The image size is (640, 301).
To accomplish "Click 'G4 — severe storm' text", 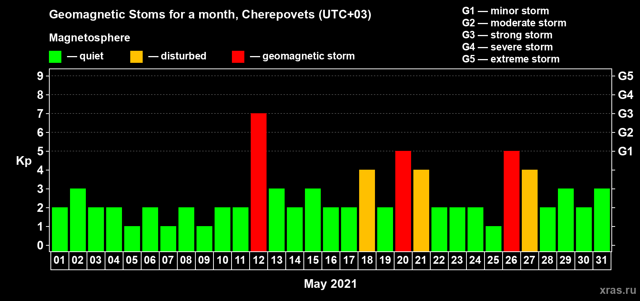I will 507,47.
